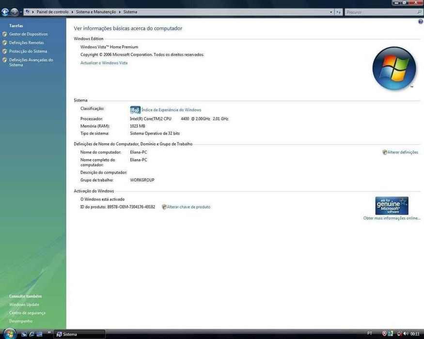This screenshot has height=339, width=424.
Task: Click the control panel icon in address bar
Action: tap(27, 12)
